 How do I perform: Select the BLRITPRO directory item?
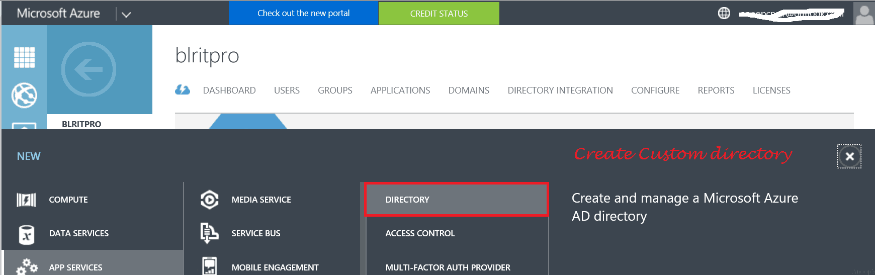81,124
